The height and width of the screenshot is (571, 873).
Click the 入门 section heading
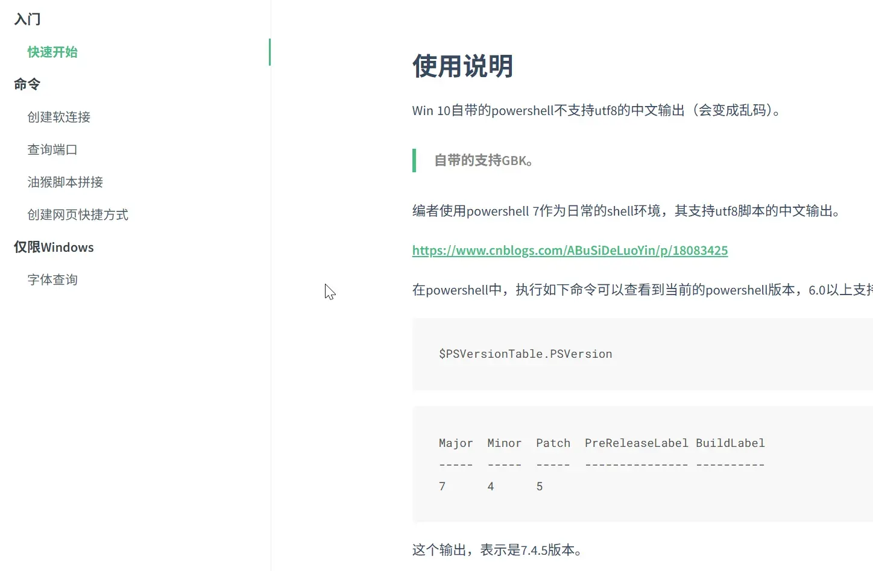click(27, 19)
